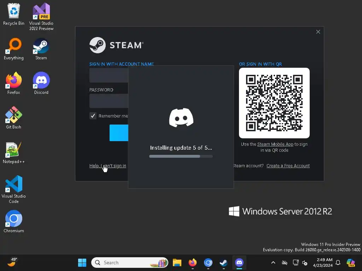The image size is (362, 271).
Task: Click the Steam QR code image
Action: click(274, 103)
